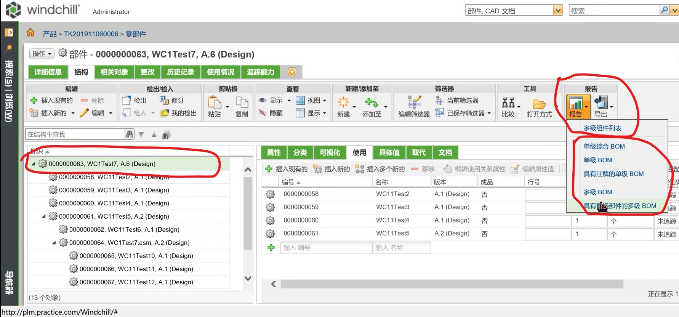Select tree item 0000000059, WC11Test3

pos(114,190)
